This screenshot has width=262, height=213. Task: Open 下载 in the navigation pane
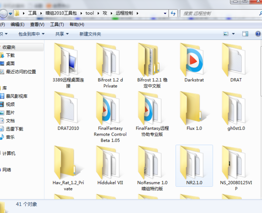click(10, 55)
